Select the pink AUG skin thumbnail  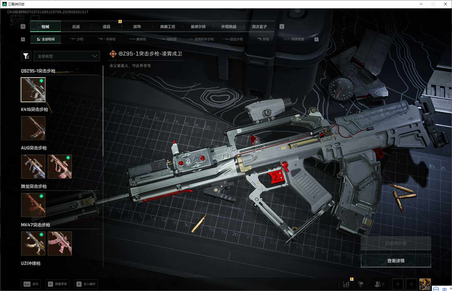click(x=60, y=166)
